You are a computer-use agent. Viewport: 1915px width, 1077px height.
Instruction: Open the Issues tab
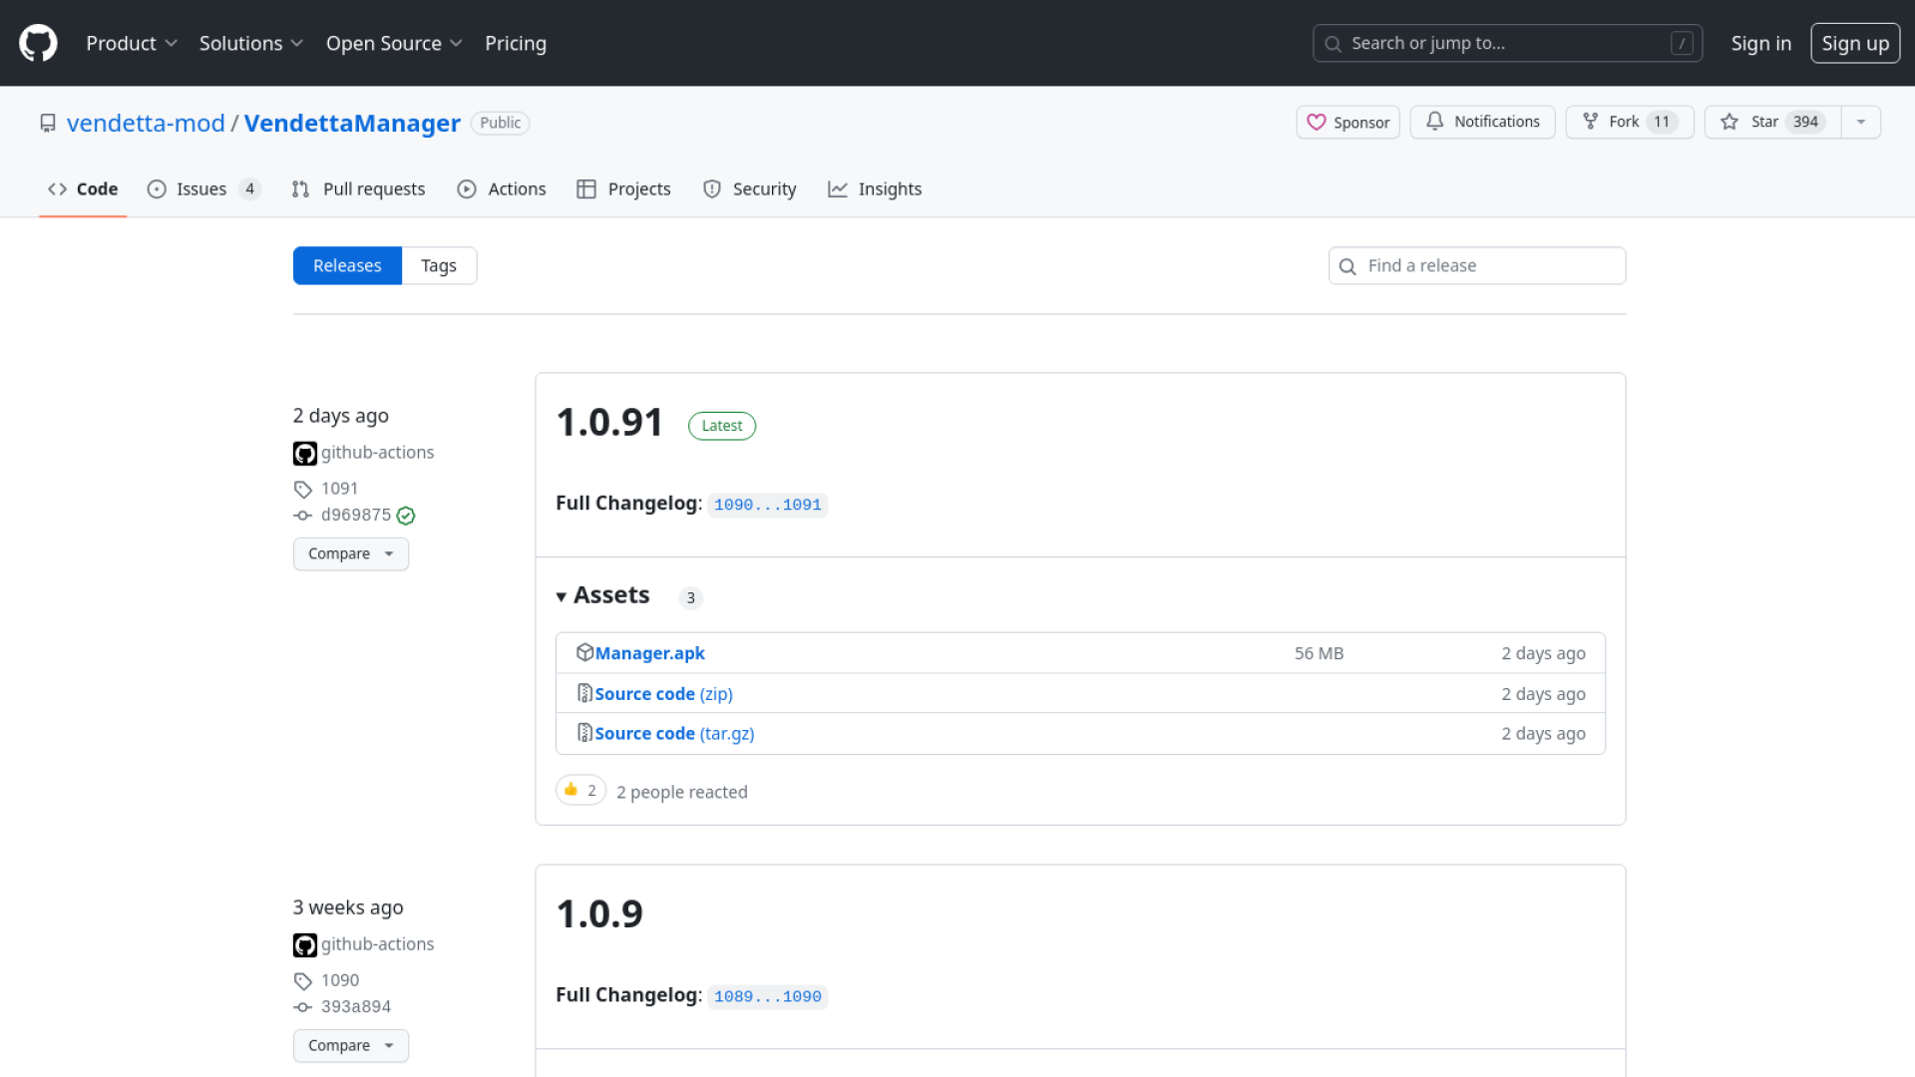(x=202, y=188)
